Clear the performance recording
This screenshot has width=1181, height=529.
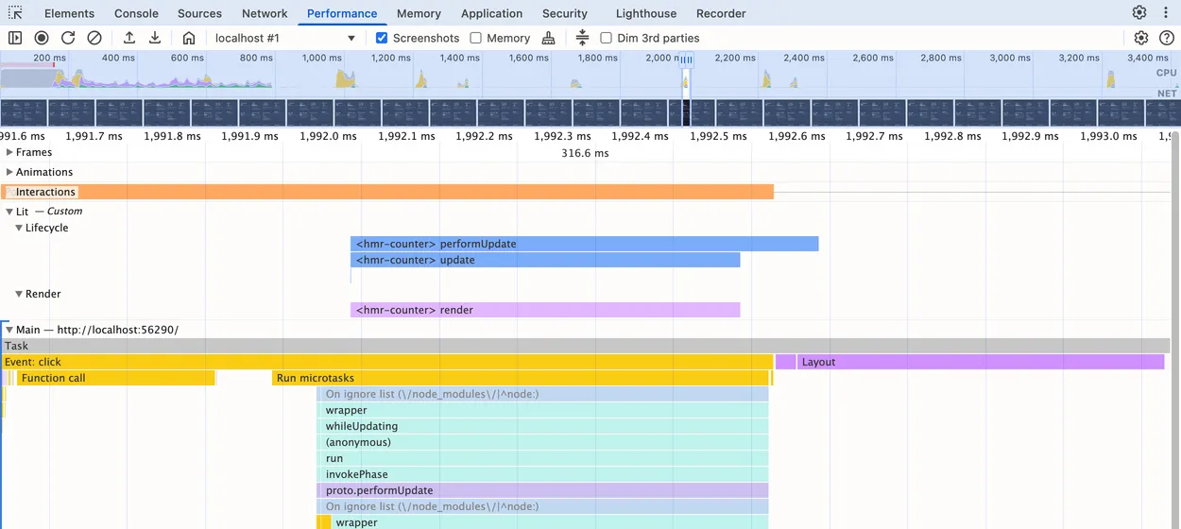[x=94, y=38]
